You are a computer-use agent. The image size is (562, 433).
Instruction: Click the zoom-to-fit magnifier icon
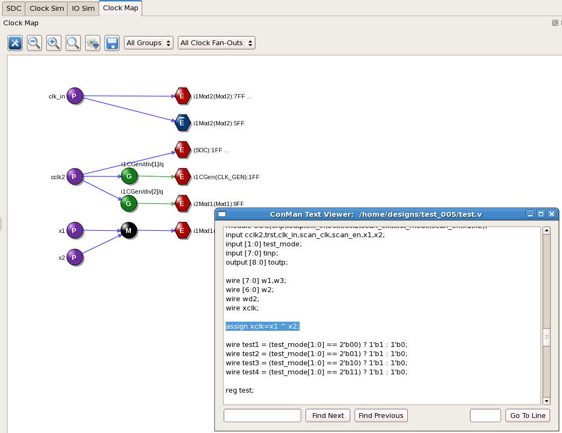coord(73,43)
